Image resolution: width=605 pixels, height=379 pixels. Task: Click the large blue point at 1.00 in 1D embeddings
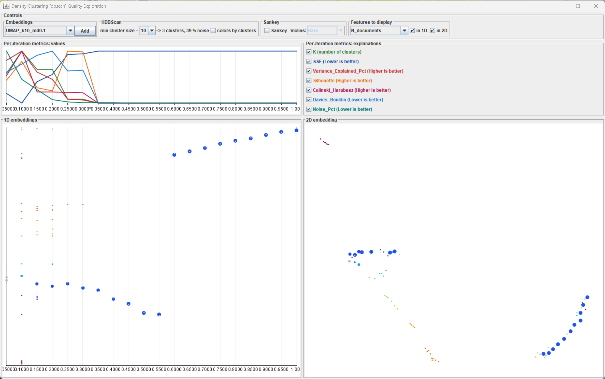coord(296,130)
